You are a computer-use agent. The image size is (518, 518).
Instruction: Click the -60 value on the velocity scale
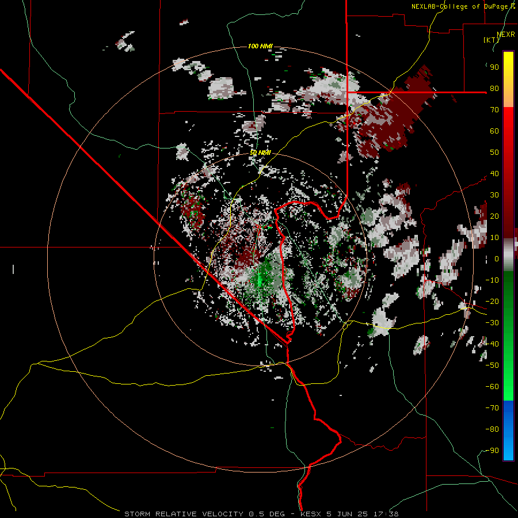coord(492,387)
